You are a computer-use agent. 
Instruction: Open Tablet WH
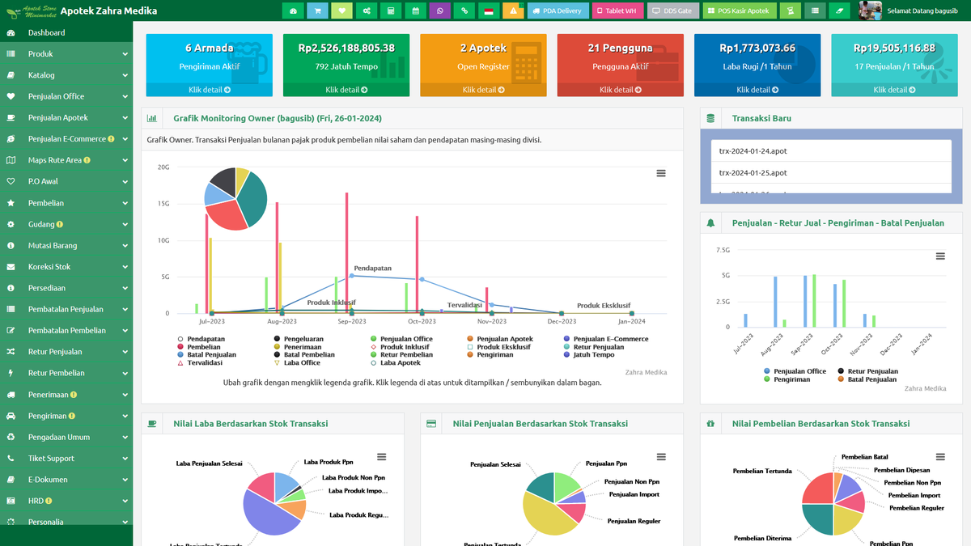pos(617,11)
